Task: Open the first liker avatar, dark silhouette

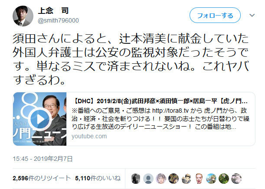Action: 136,178
